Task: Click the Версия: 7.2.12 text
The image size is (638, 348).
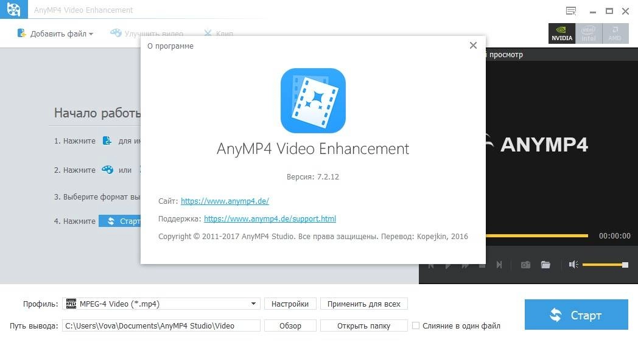Action: 313,177
